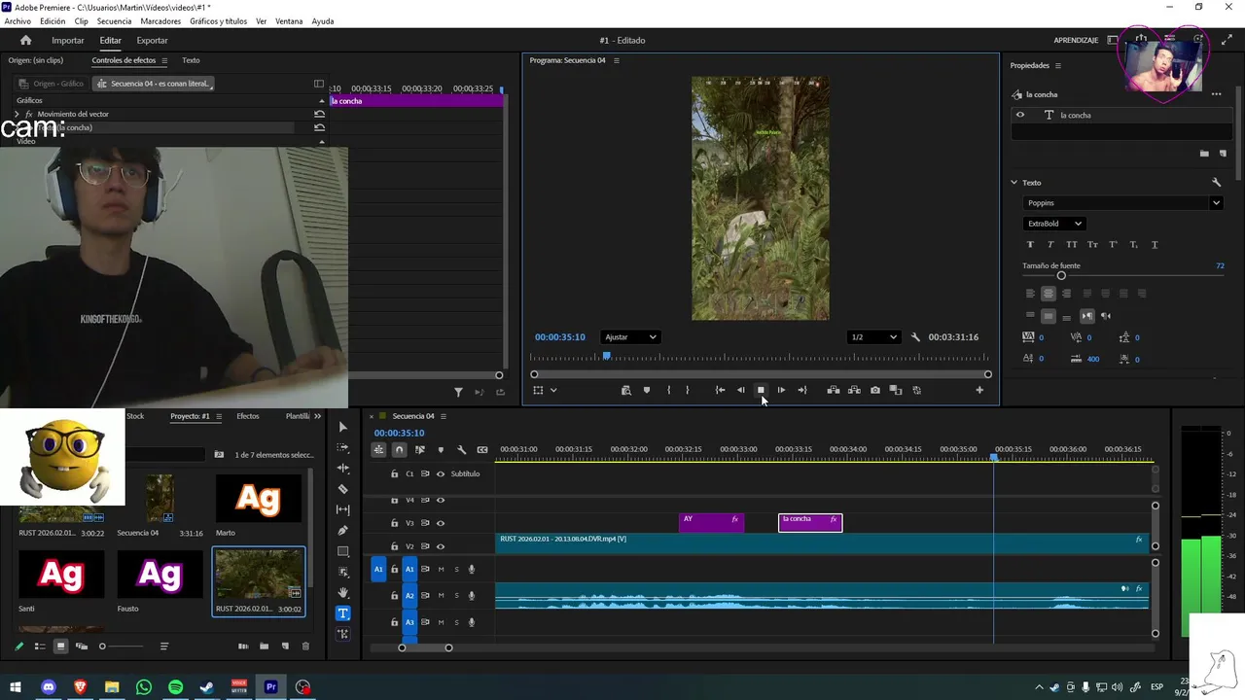Switch to the Texto panel tab
The height and width of the screenshot is (700, 1245).
191,60
